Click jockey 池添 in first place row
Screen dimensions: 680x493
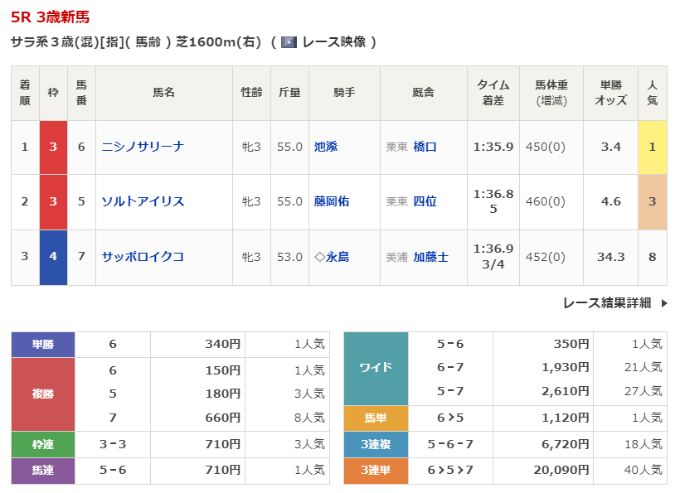[x=326, y=147]
